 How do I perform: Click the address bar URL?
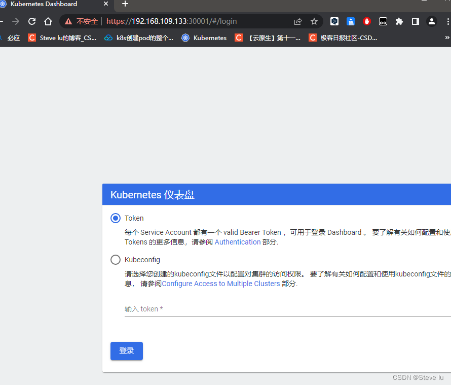click(x=171, y=21)
